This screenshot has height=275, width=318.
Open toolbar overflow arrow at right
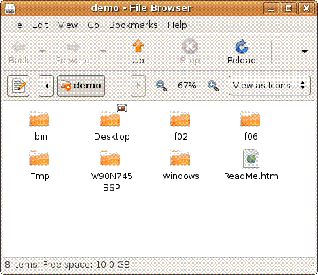coord(304,52)
